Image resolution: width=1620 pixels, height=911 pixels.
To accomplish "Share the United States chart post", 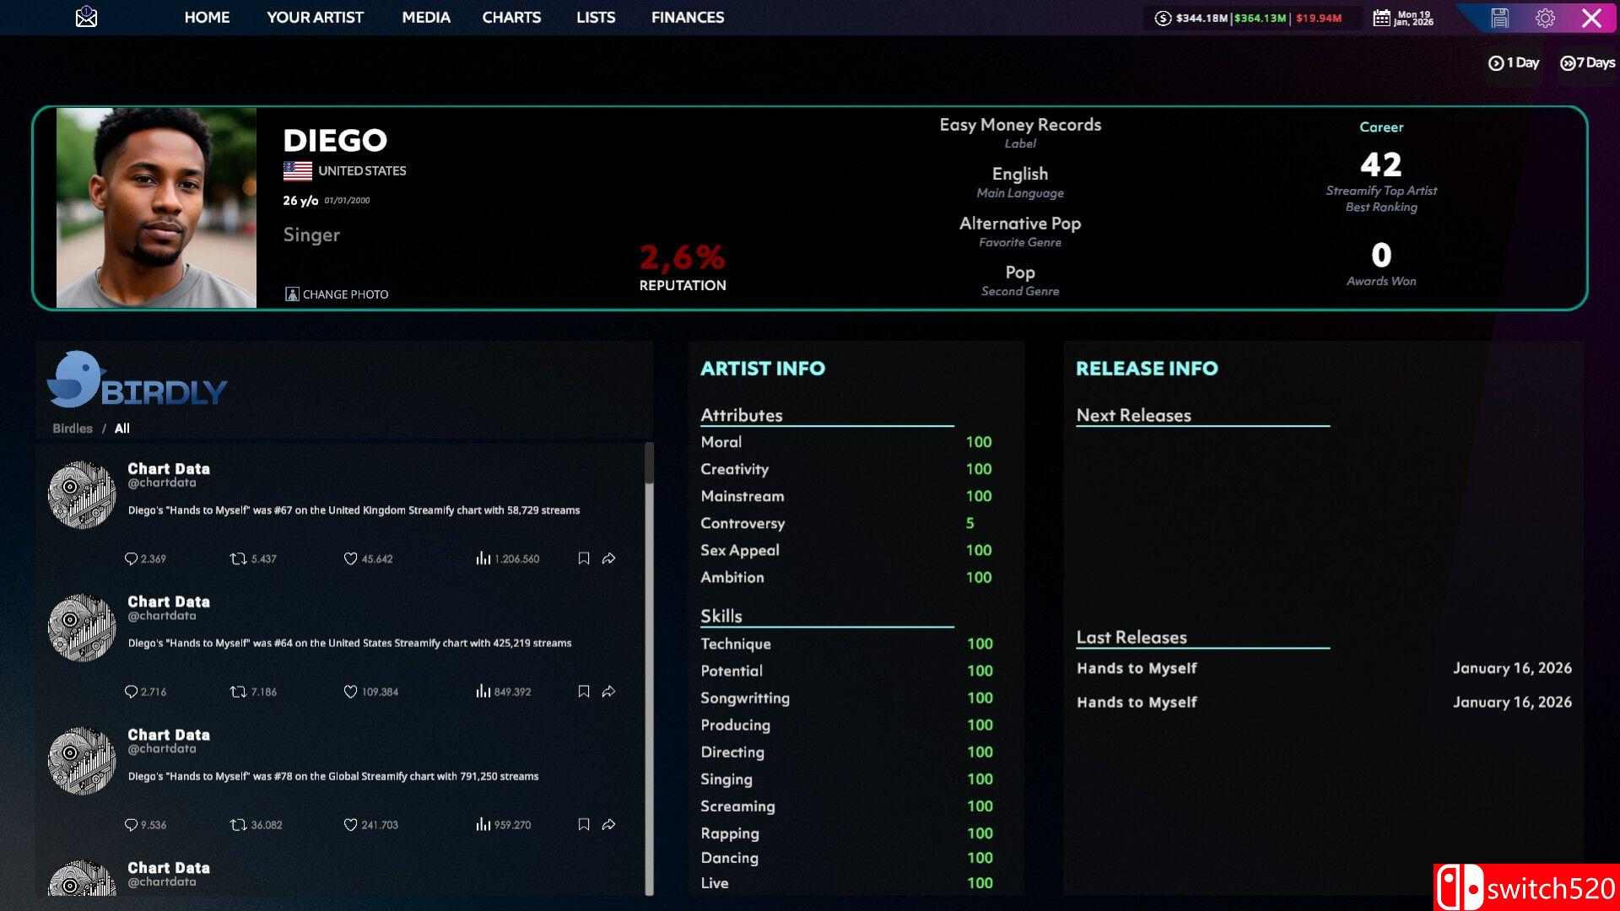I will [x=608, y=692].
